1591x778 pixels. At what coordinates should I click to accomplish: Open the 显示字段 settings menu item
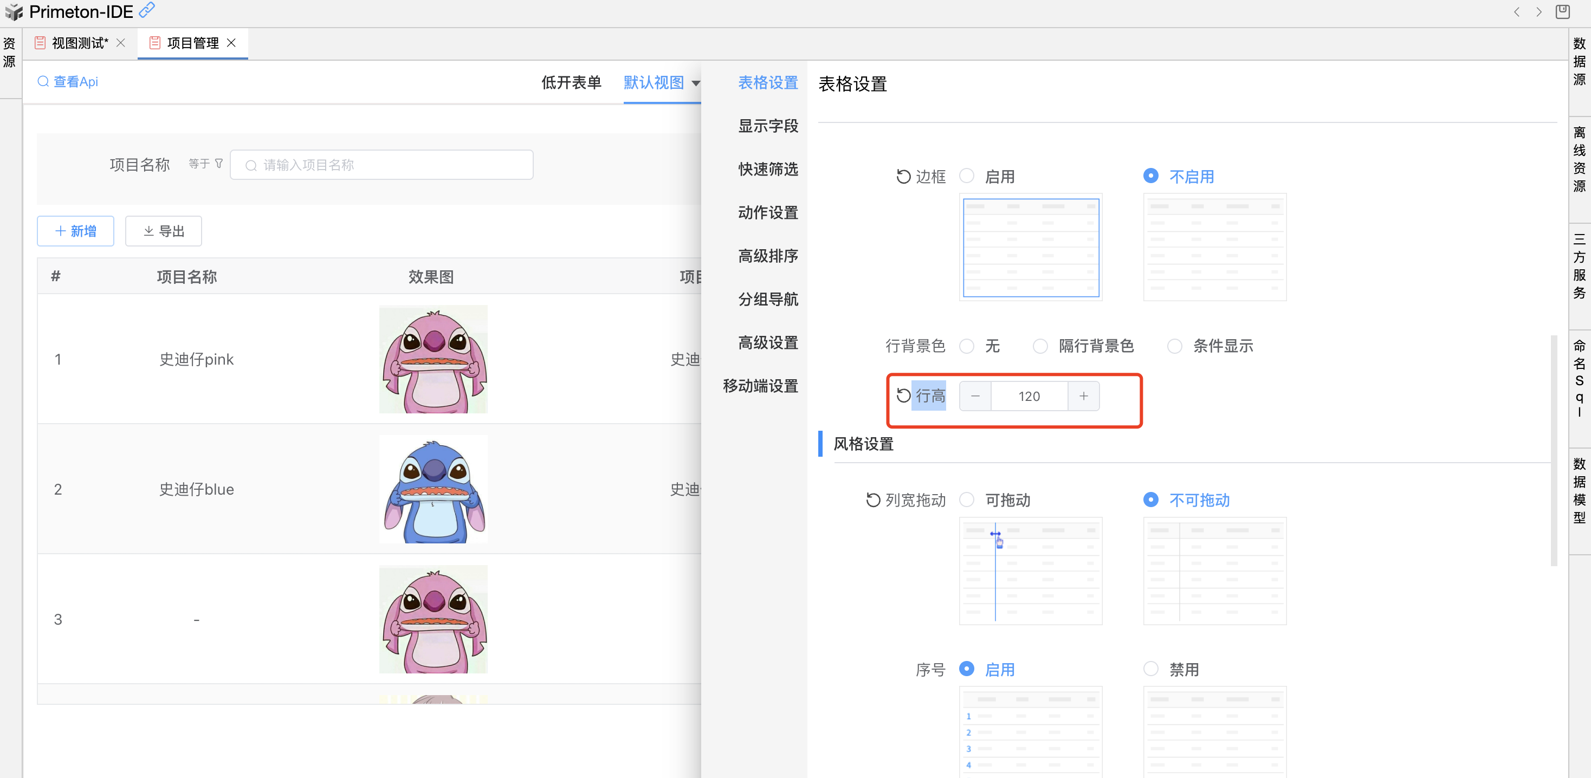pos(768,126)
